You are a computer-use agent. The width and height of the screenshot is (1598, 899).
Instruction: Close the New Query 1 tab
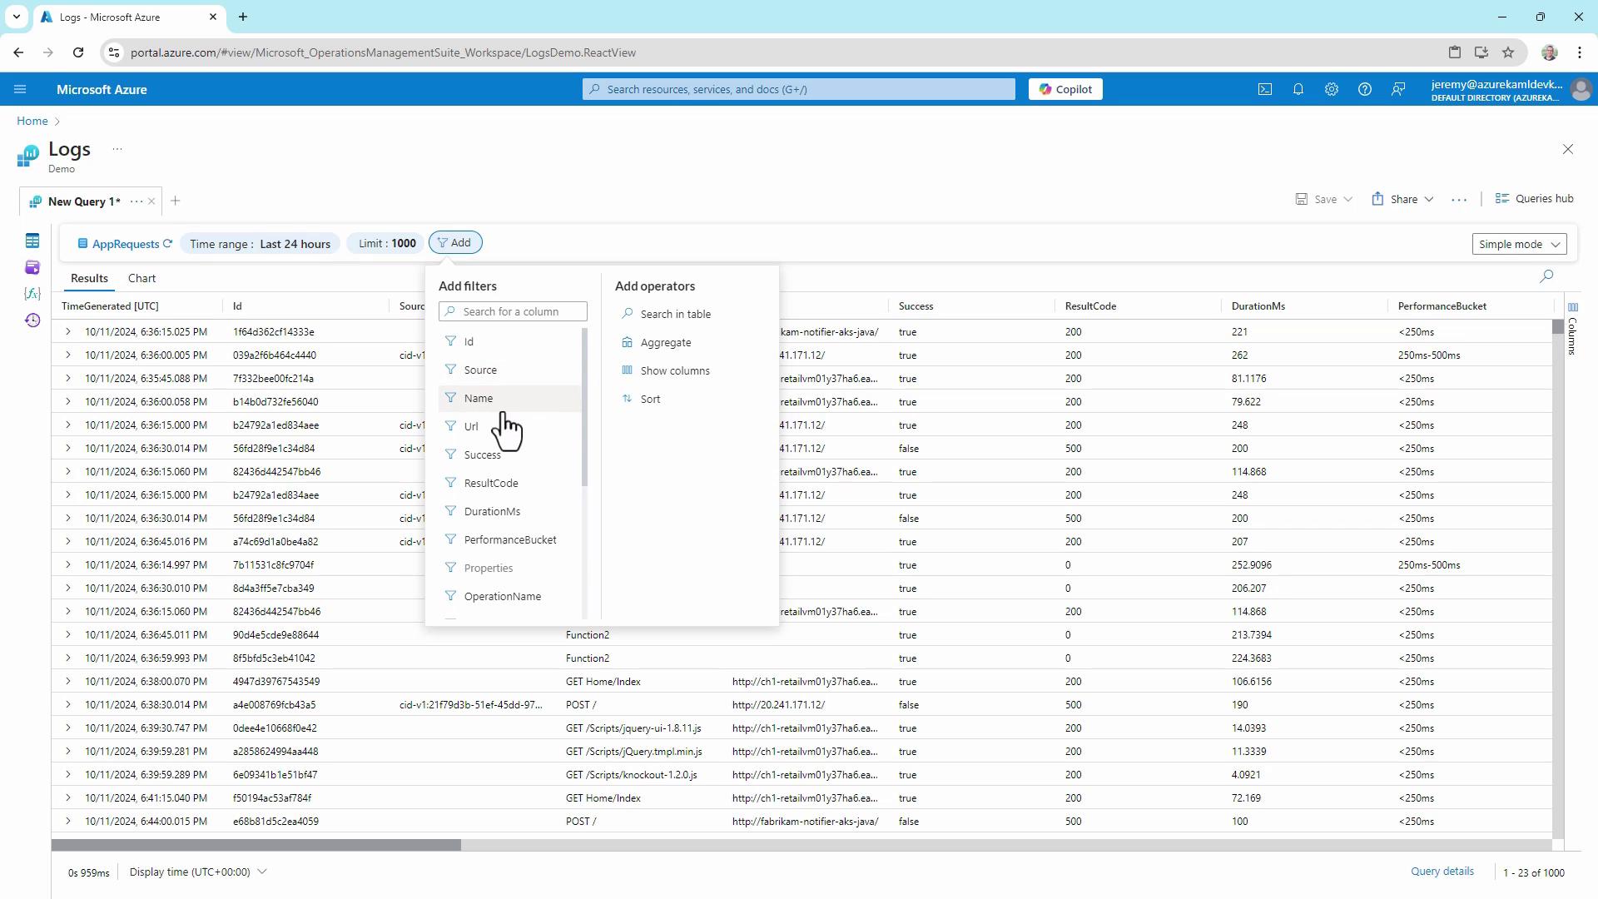(151, 201)
